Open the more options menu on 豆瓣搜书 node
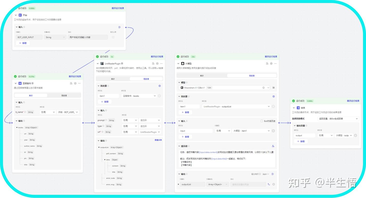Image resolution: width=366 pixels, height=198 pixels. tap(79, 83)
